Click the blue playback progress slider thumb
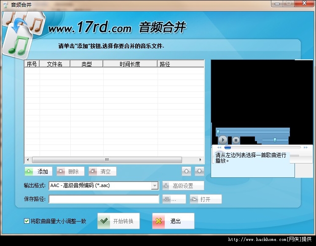Screen dimensions: 316x246 tap(228, 147)
